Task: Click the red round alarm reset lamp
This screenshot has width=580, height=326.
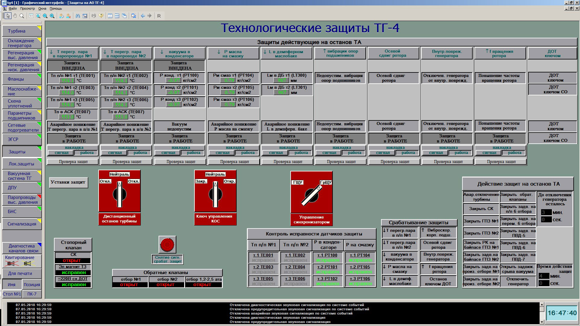Action: point(167,245)
